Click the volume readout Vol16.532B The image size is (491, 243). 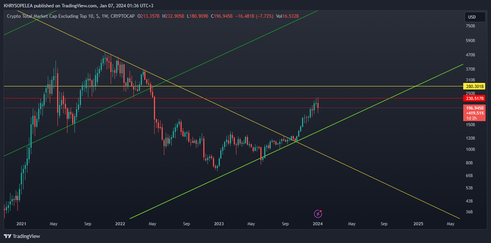(x=288, y=16)
